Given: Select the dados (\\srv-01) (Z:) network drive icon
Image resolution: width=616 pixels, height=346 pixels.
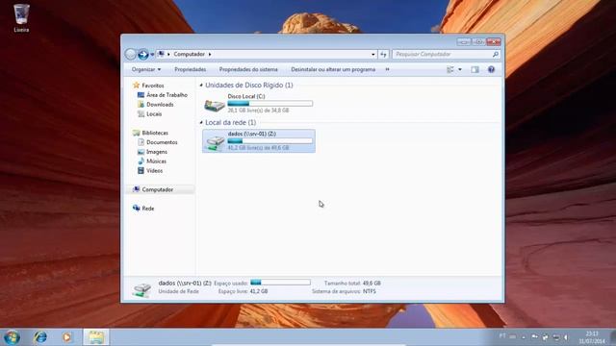Looking at the screenshot, I should point(215,142).
